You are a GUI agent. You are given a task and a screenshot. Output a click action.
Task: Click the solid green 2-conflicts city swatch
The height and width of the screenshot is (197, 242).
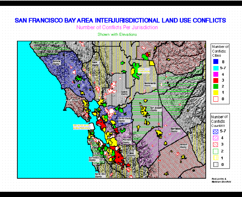(x=216, y=86)
